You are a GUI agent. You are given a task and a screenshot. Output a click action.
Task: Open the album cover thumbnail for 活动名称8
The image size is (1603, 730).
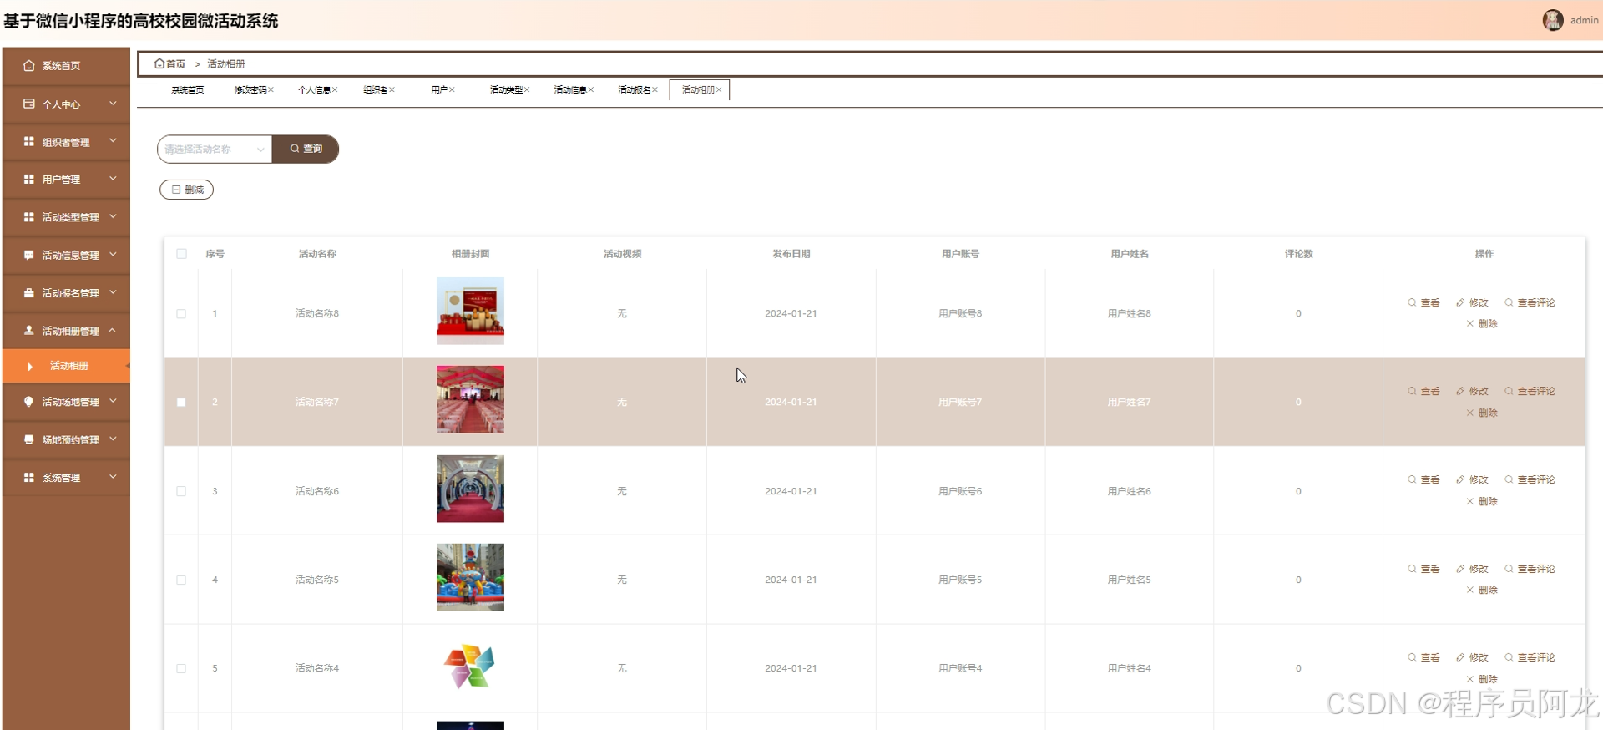[x=470, y=311]
